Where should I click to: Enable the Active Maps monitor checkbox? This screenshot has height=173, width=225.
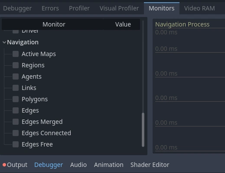pyautogui.click(x=16, y=54)
